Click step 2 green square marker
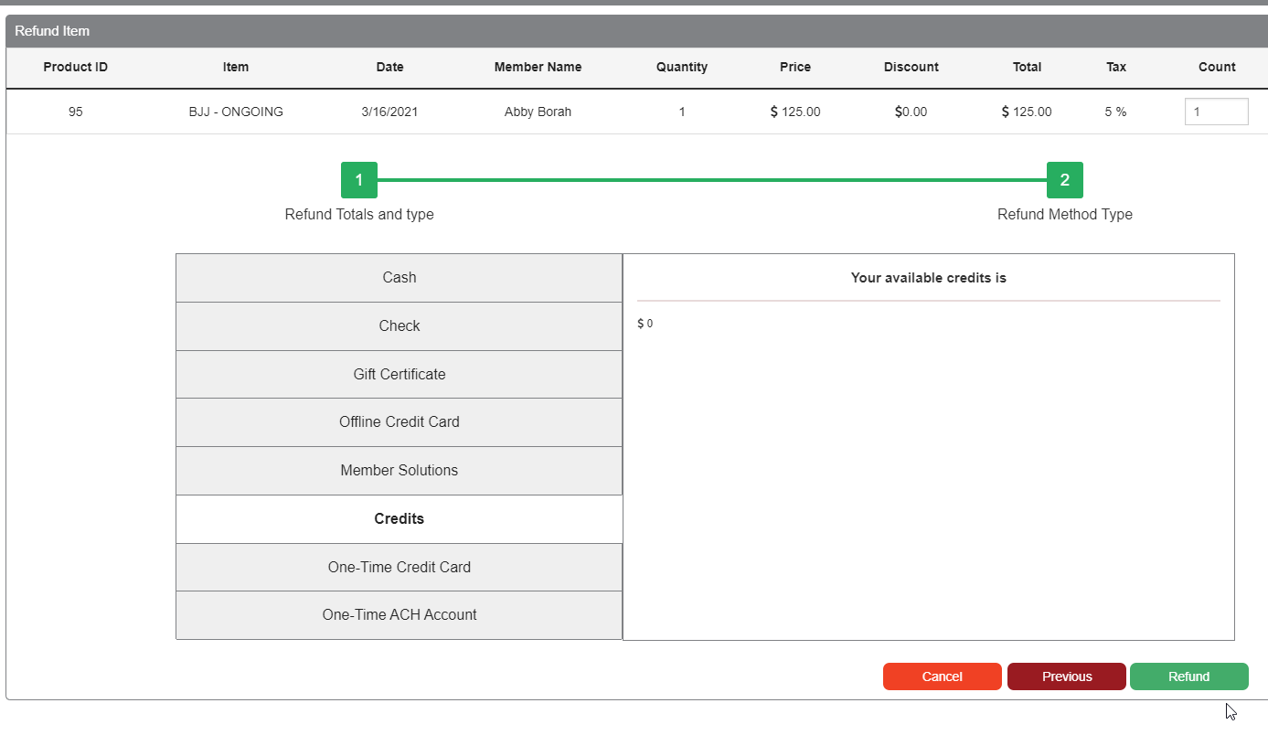The height and width of the screenshot is (735, 1268). click(1064, 180)
